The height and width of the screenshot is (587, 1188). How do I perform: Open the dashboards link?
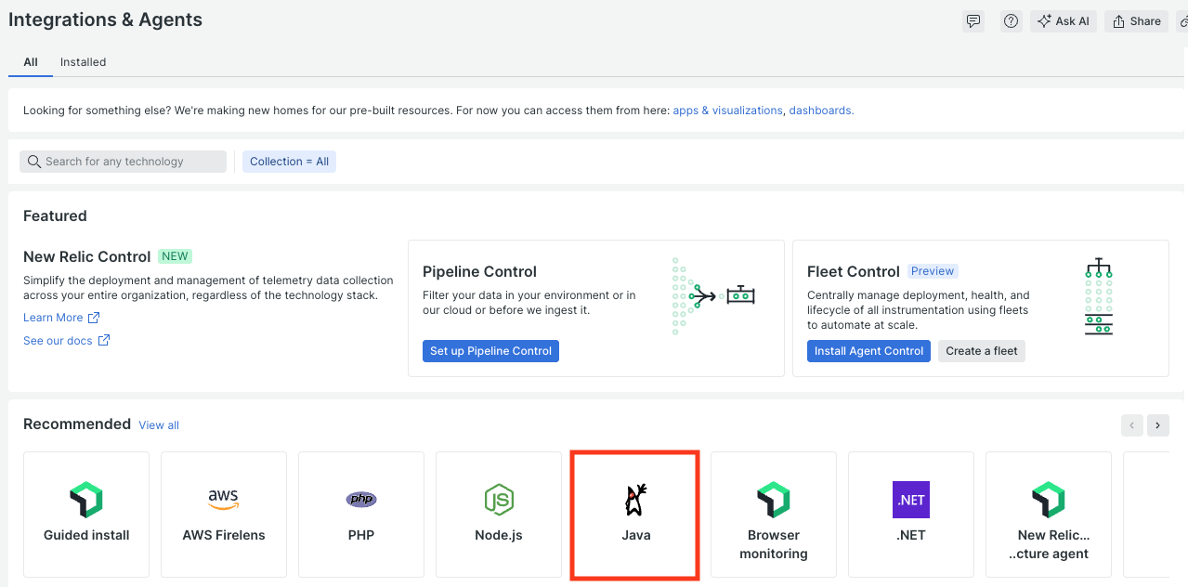point(820,110)
